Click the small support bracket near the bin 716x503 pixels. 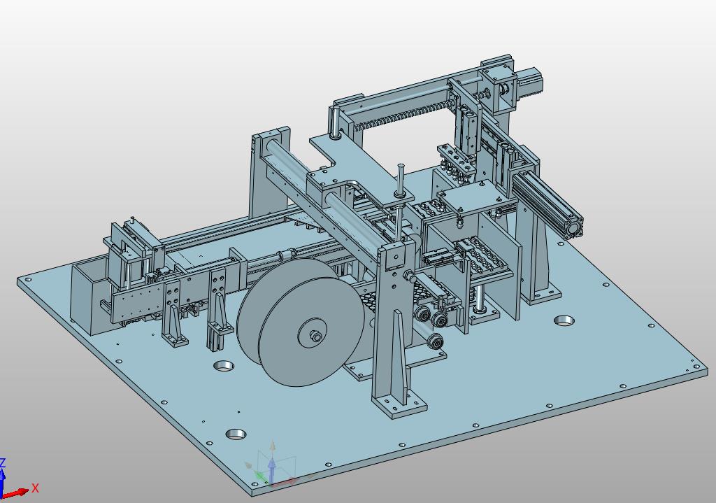click(x=173, y=322)
